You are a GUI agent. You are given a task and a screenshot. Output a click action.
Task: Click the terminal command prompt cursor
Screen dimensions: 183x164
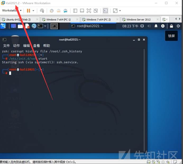(10, 73)
